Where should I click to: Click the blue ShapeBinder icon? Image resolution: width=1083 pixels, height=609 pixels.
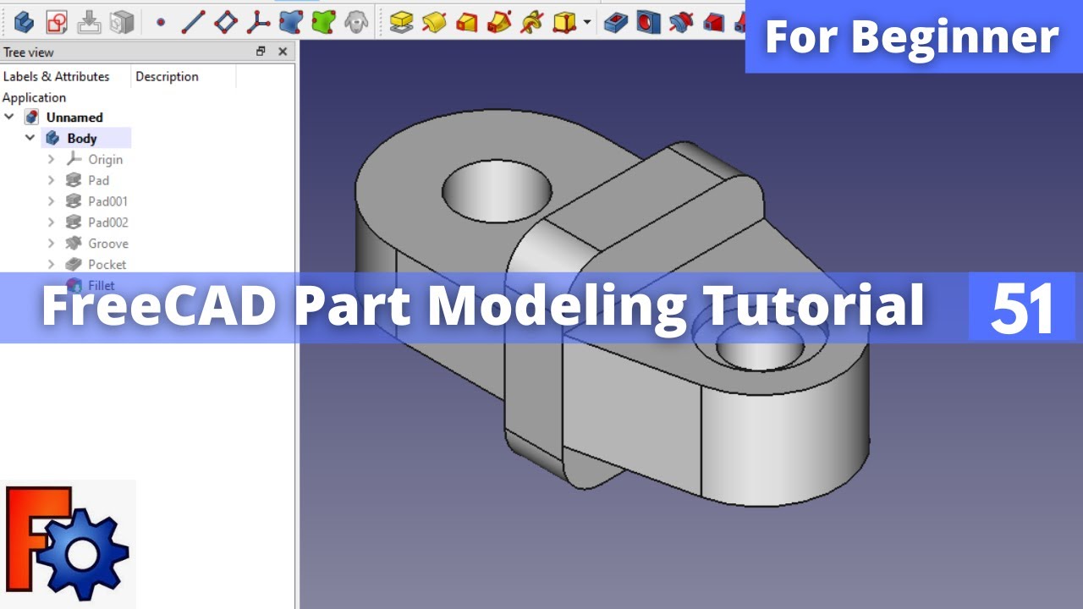290,22
